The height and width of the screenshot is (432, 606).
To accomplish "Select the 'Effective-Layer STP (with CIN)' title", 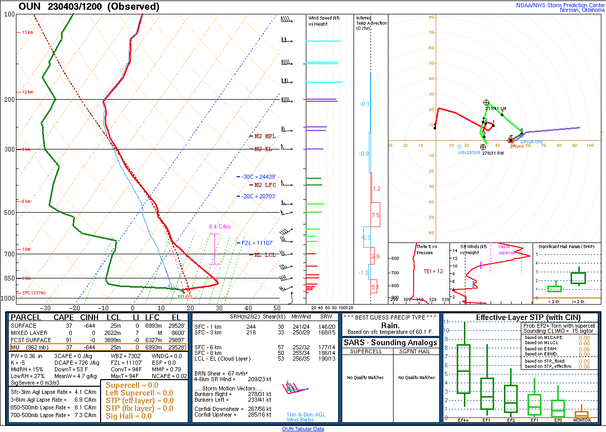I will [x=529, y=317].
